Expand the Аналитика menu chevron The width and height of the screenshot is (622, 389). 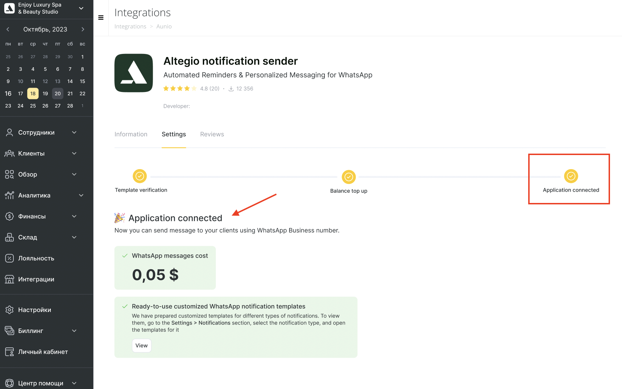pyautogui.click(x=81, y=196)
